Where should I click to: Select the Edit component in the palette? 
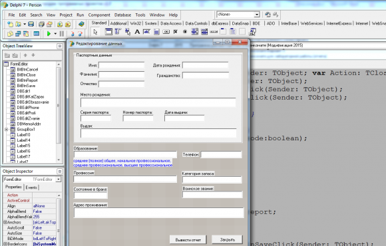pos(146,32)
